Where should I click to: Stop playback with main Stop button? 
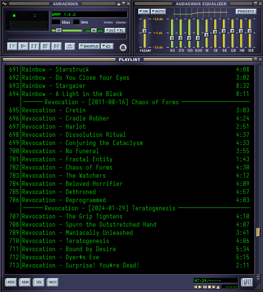pos(45,46)
